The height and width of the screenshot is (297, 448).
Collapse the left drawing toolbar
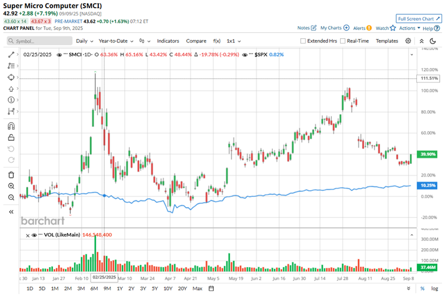(x=11, y=212)
